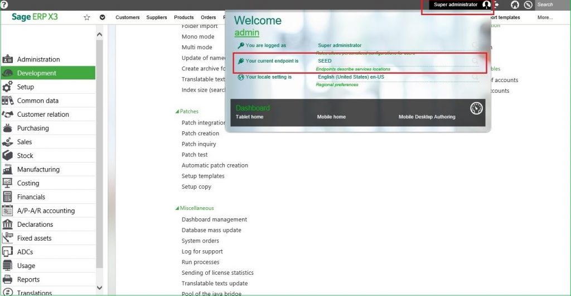Open the round dropdown arrow beside the star

click(x=103, y=17)
